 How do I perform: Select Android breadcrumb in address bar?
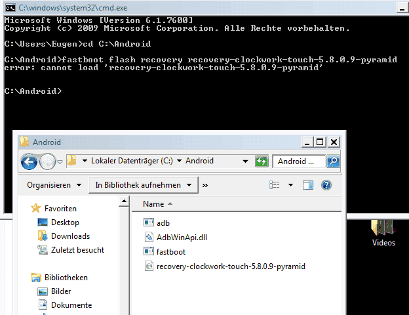(x=199, y=161)
